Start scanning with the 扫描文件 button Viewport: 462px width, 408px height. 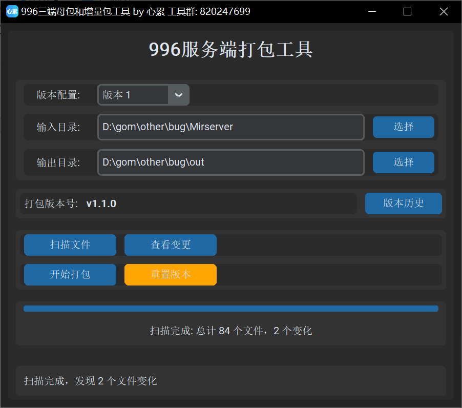pos(70,245)
